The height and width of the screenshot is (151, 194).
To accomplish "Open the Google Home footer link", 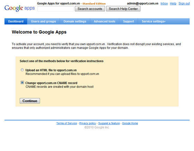I will (x=130, y=123).
